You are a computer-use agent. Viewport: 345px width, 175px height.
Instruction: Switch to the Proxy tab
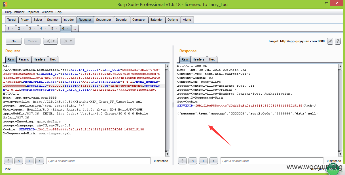coord(25,20)
